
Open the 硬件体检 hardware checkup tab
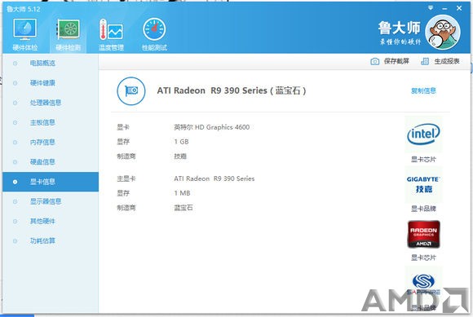pos(24,34)
